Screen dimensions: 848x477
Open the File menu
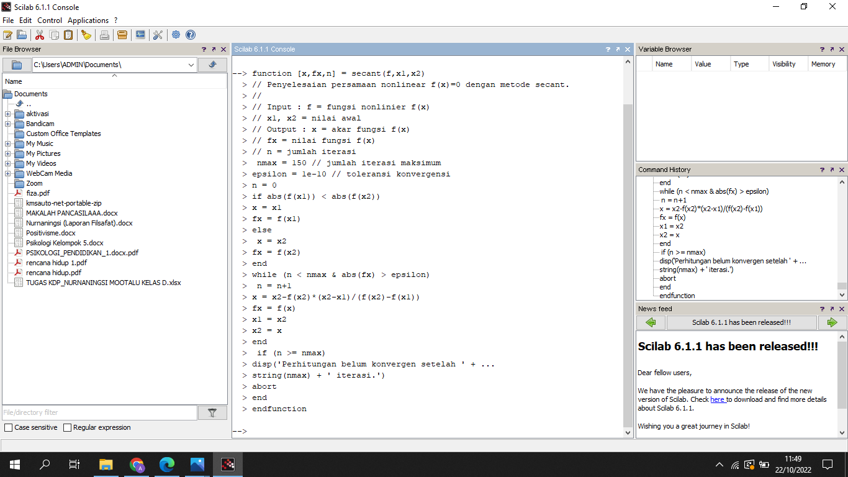[8, 20]
